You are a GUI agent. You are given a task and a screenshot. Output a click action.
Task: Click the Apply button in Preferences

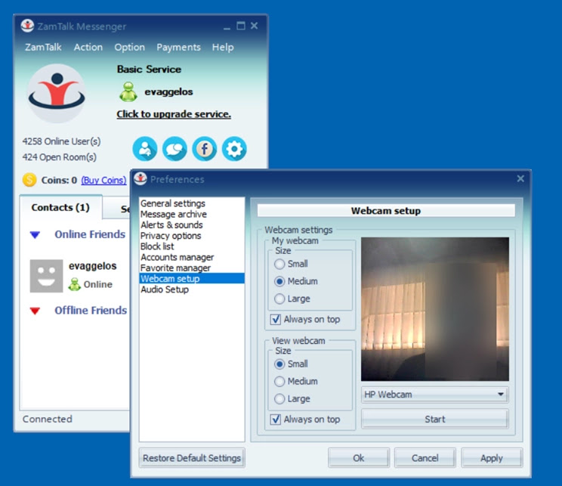[x=492, y=458]
